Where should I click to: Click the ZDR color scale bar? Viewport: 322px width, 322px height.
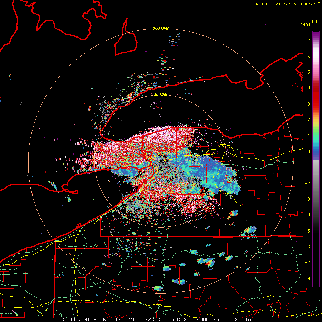tap(316, 159)
